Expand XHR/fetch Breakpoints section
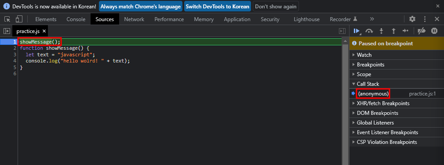This screenshot has height=165, width=444. 397,103
